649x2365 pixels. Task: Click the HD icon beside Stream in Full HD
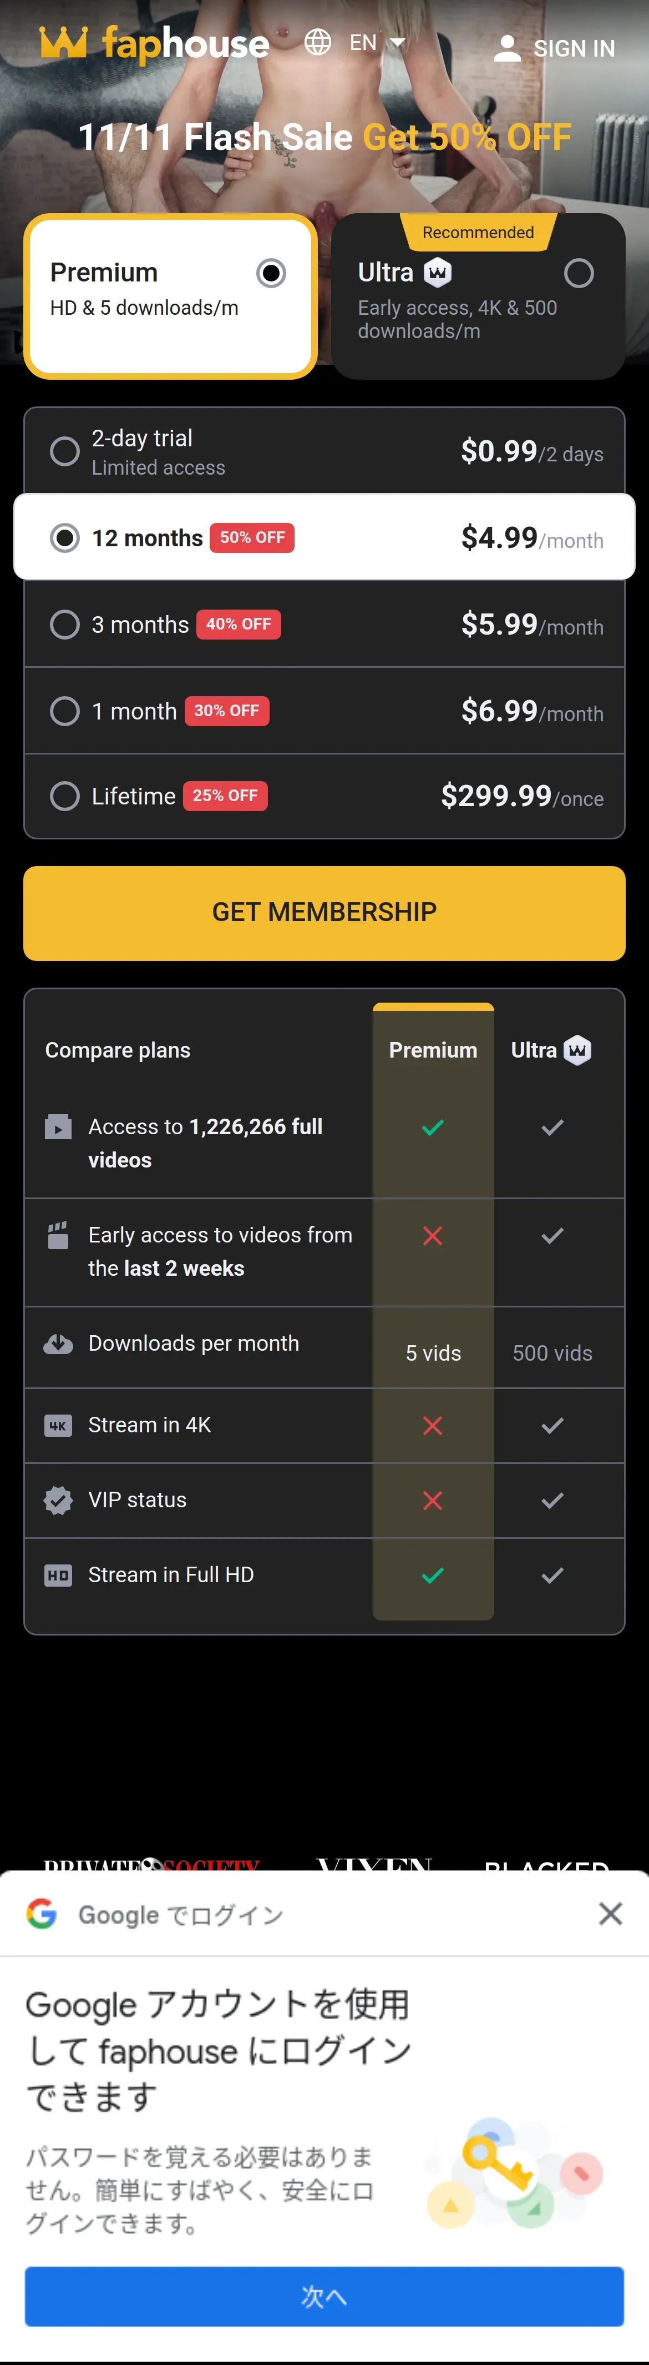[58, 1576]
